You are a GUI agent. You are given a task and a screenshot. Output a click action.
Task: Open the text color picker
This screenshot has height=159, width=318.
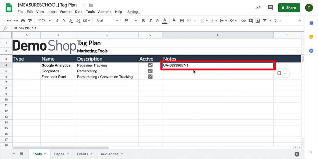click(x=165, y=20)
